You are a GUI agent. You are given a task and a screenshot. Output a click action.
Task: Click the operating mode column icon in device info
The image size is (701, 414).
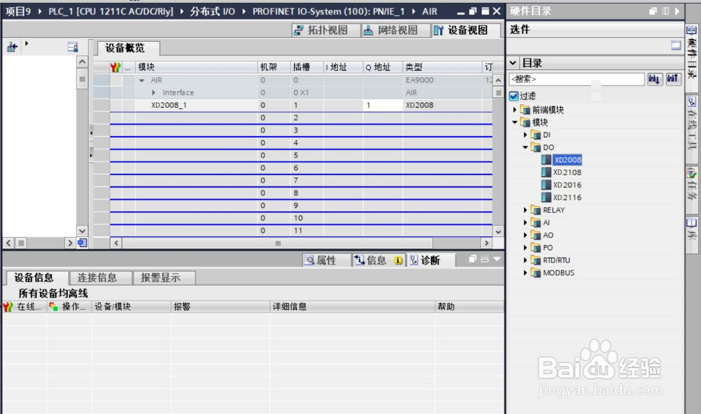tap(53, 307)
